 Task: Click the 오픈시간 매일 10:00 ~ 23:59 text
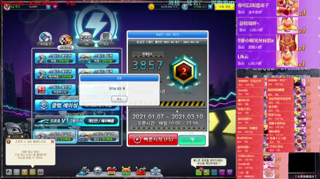pyautogui.click(x=168, y=123)
